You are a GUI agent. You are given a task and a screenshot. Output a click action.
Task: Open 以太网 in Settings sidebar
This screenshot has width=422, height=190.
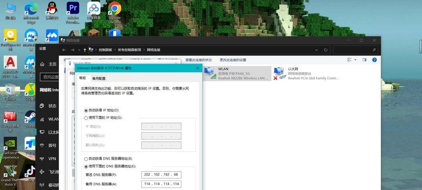tap(49, 133)
